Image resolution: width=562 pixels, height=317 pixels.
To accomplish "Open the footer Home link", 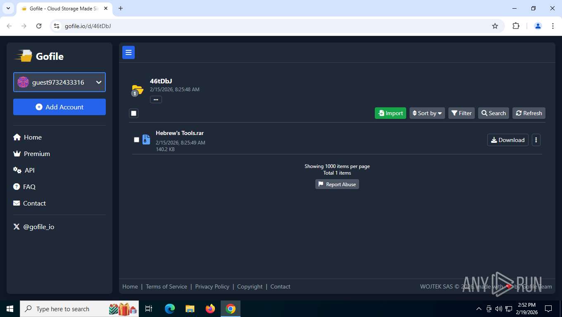I will click(x=130, y=286).
